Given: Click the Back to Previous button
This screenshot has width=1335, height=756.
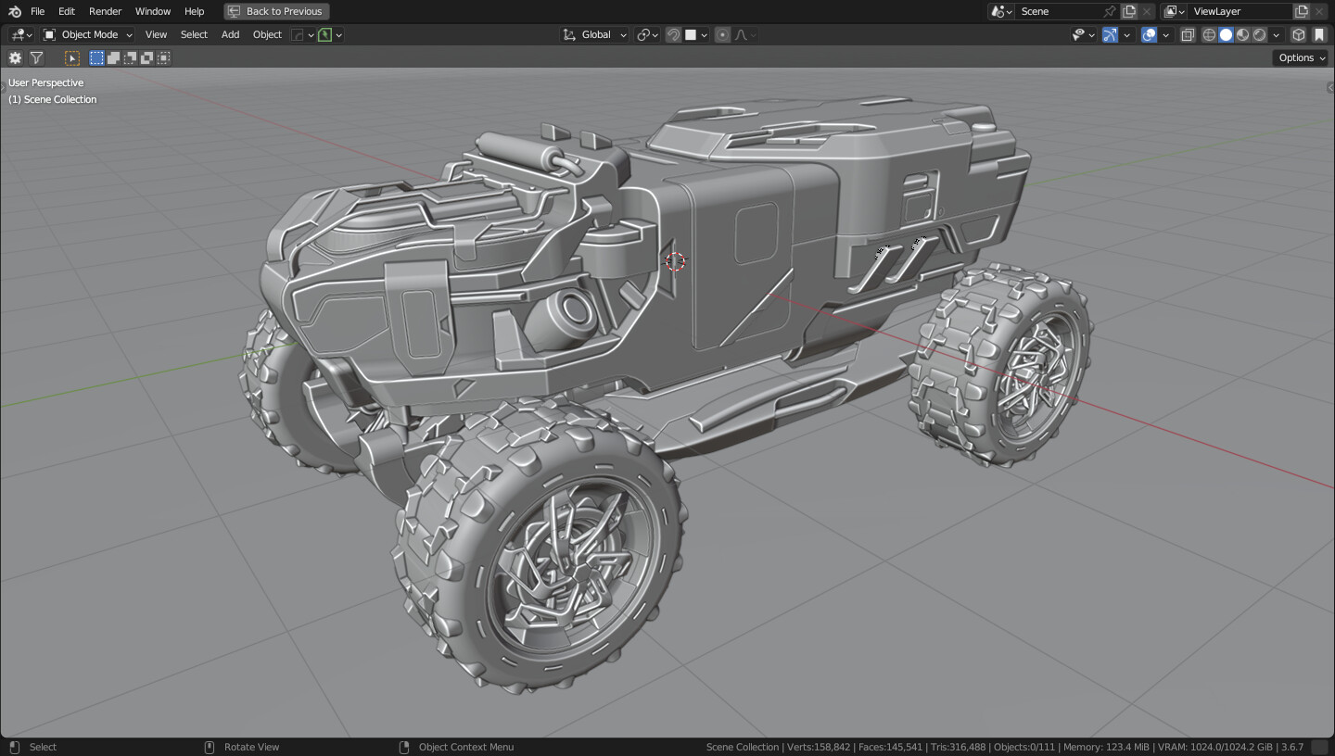Looking at the screenshot, I should [275, 11].
